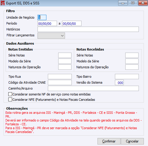The height and width of the screenshot is (146, 148).
Task: Click Modelo da Série field under Notas Recebidas
Action: pyautogui.click(x=132, y=61)
